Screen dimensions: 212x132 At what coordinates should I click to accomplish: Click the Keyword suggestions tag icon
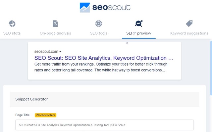(189, 24)
